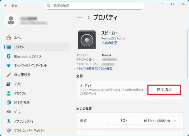Close the Settings window

pos(184,4)
